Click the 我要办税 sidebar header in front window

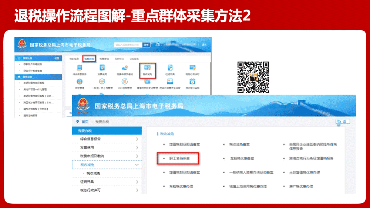pos(107,131)
